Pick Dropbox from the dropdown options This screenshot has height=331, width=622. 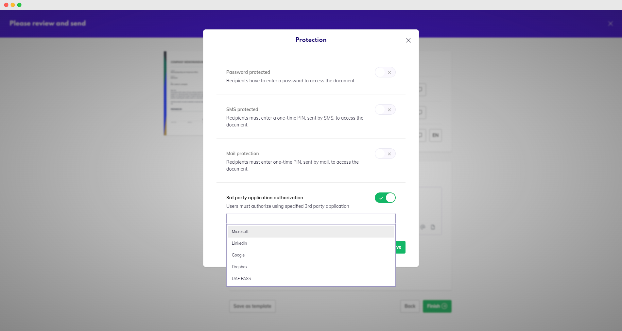[x=240, y=267]
